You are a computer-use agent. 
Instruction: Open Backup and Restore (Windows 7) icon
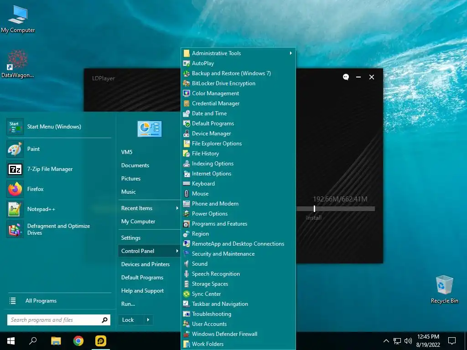click(187, 73)
